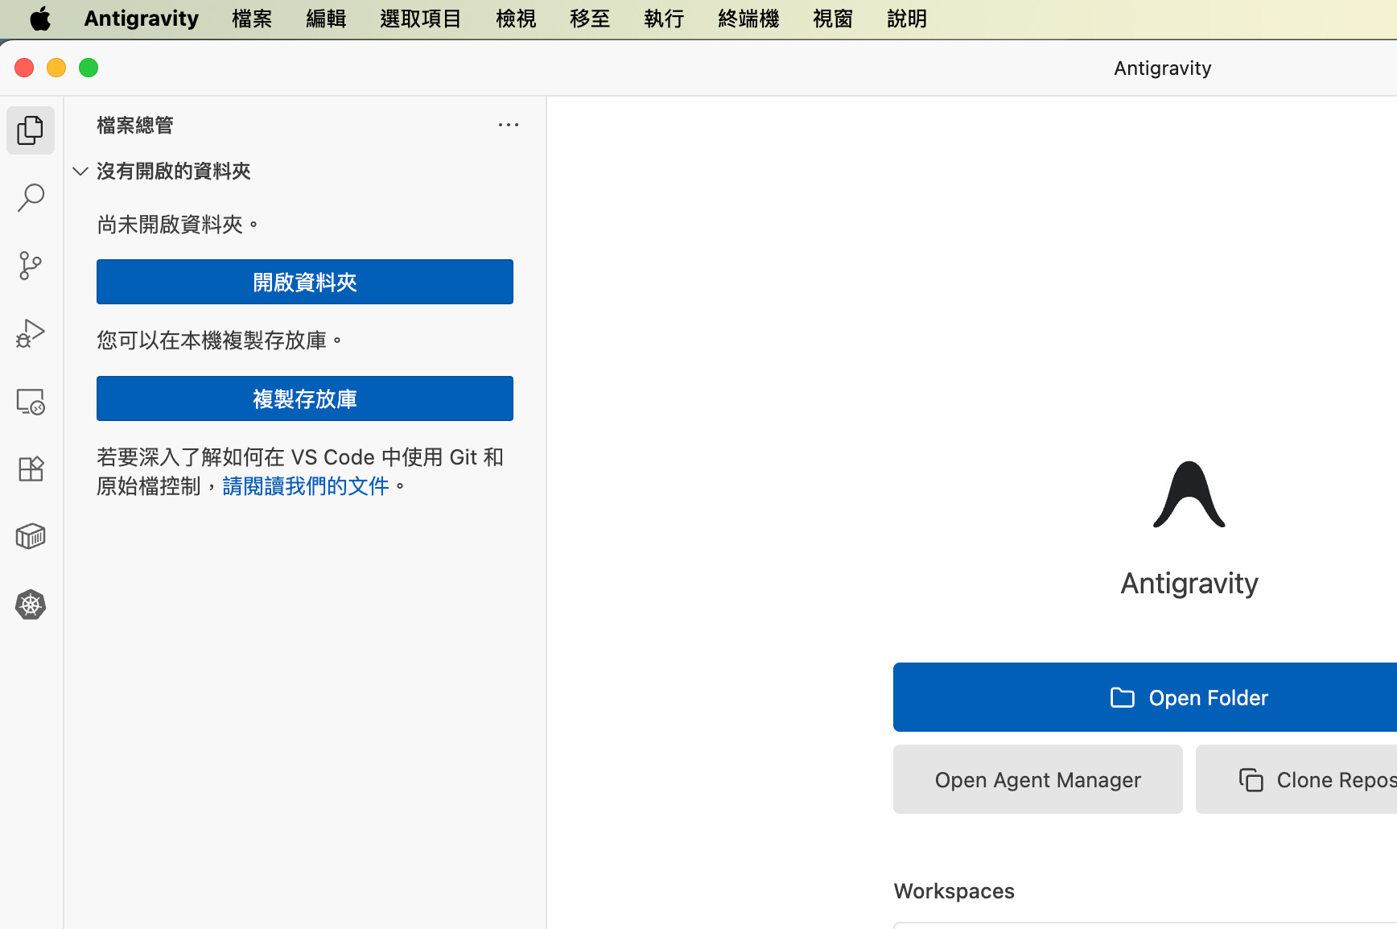1397x929 pixels.
Task: Open the 檔案總管 more actions menu
Action: [x=509, y=125]
